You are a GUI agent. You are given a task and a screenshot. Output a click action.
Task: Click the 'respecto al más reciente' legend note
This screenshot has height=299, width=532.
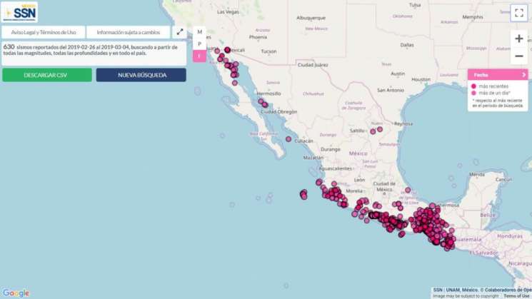[x=498, y=103]
